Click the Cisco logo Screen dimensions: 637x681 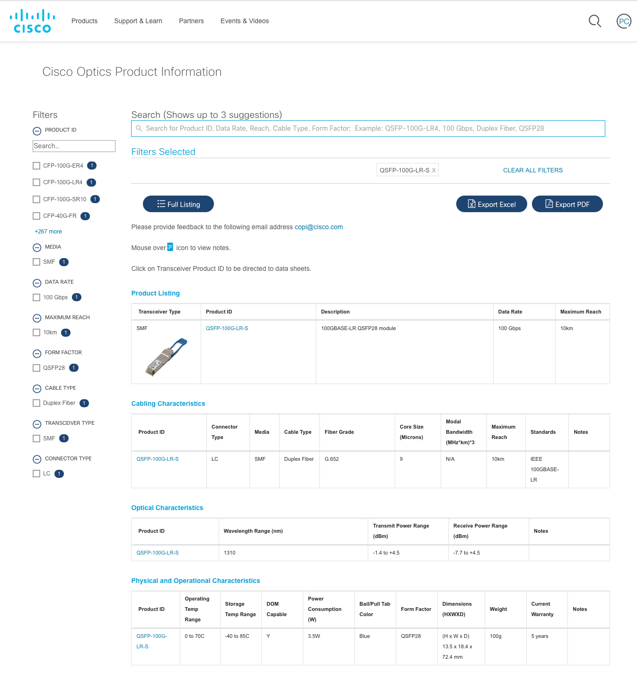coord(32,21)
